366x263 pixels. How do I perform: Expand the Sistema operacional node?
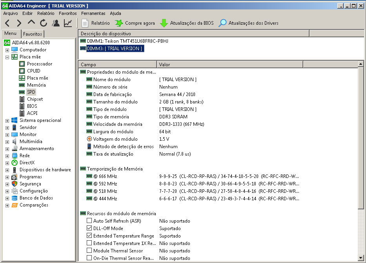point(7,121)
